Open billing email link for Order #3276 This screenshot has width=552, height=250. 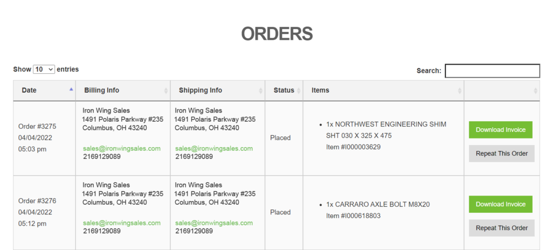[x=122, y=223]
